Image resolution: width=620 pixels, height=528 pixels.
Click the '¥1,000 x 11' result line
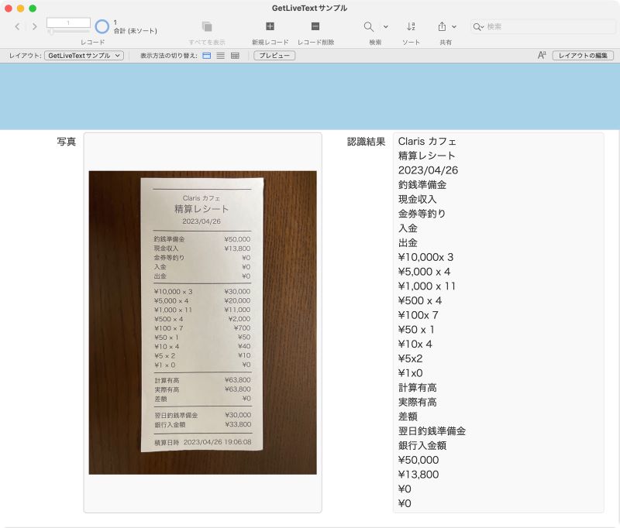coord(427,286)
